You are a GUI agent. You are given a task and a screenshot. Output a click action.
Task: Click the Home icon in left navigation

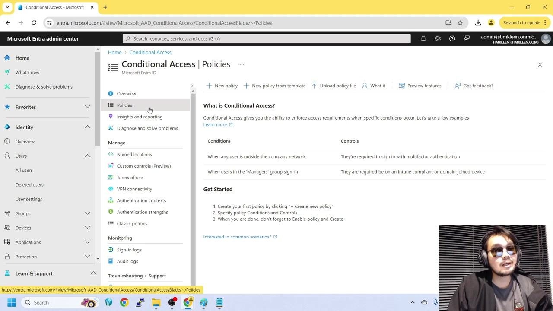coord(7,58)
